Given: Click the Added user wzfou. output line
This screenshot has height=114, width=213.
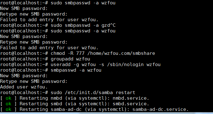Looking at the screenshot, I should [24, 87].
